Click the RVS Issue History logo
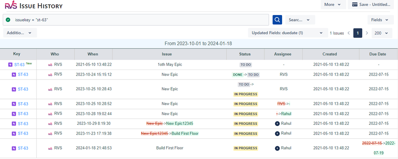398x159 pixels. 34,6
